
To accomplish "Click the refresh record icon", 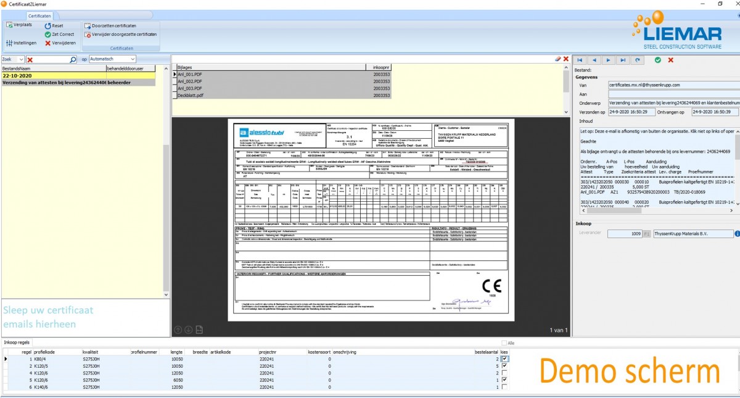I will [x=638, y=60].
